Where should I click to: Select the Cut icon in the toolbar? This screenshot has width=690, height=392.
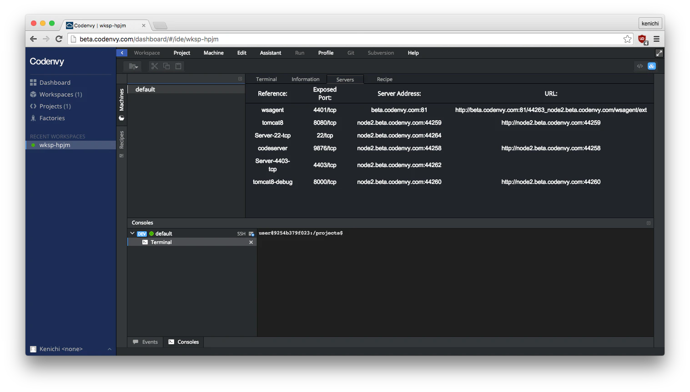pyautogui.click(x=154, y=66)
